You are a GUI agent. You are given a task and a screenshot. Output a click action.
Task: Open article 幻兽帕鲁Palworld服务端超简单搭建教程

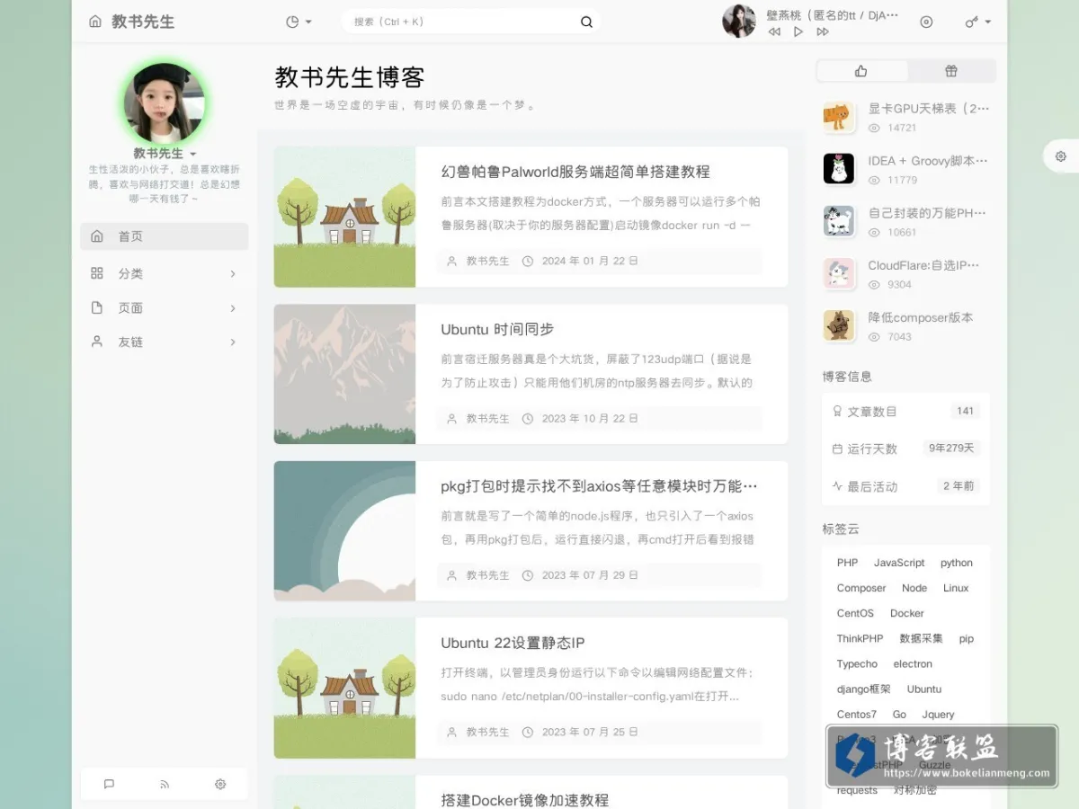pos(575,172)
